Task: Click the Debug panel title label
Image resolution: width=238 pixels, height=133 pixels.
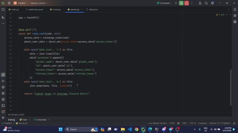Action: pos(12,120)
